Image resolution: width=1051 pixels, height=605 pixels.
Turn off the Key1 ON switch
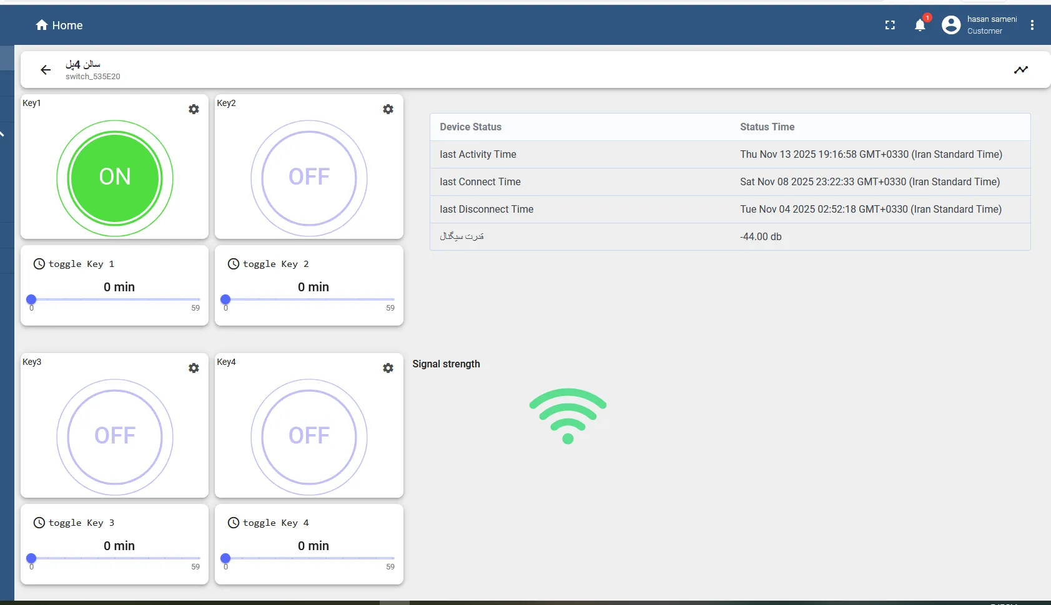(115, 178)
